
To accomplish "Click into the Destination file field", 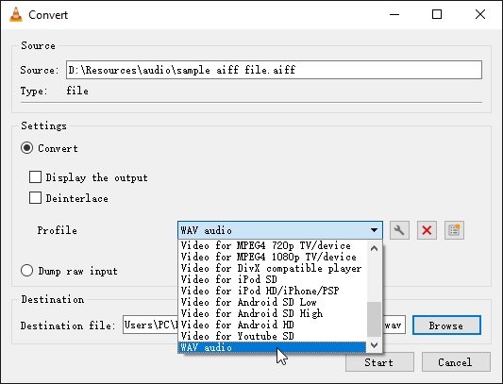I will pyautogui.click(x=151, y=325).
